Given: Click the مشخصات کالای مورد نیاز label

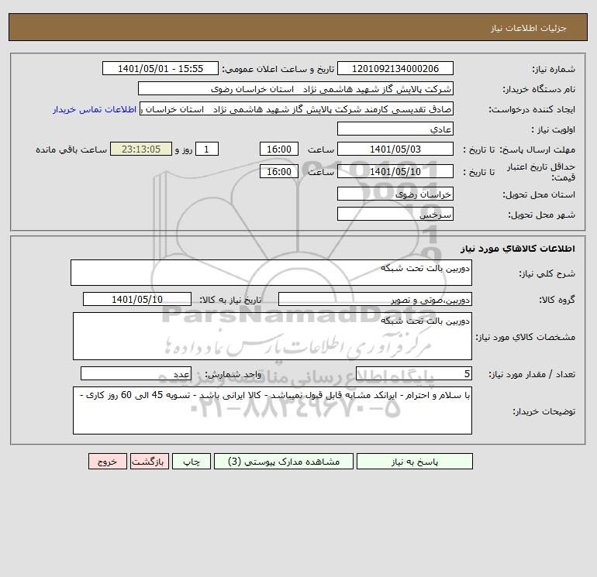Looking at the screenshot, I should click(x=526, y=337).
